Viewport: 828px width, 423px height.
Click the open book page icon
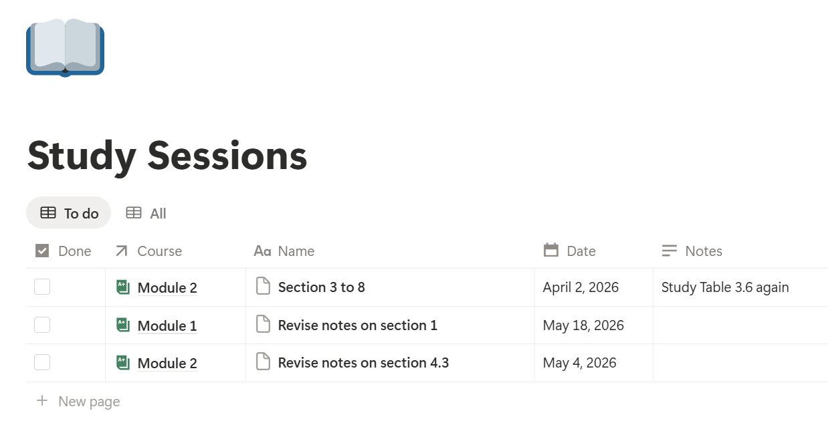pos(65,47)
